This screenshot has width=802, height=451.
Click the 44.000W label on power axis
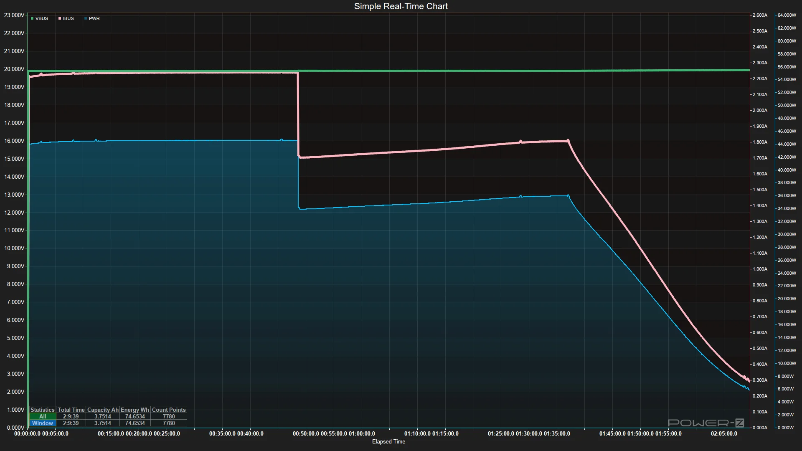[x=787, y=144]
